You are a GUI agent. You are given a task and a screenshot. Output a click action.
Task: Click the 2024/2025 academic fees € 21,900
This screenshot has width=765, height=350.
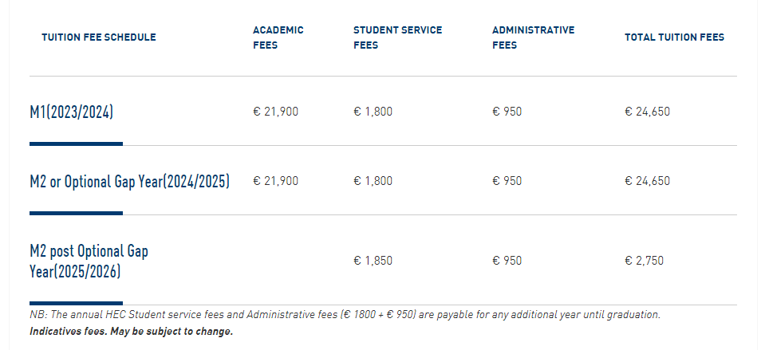point(275,181)
